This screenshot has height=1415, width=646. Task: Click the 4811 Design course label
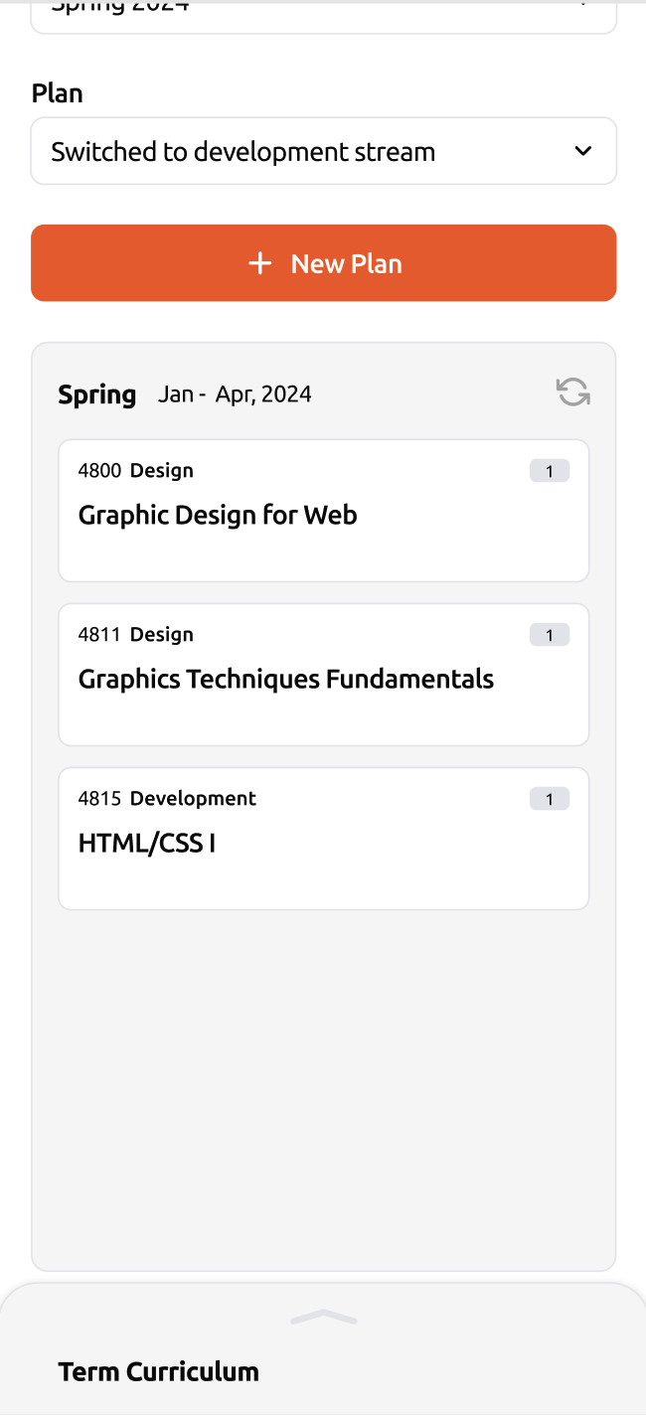pyautogui.click(x=135, y=634)
